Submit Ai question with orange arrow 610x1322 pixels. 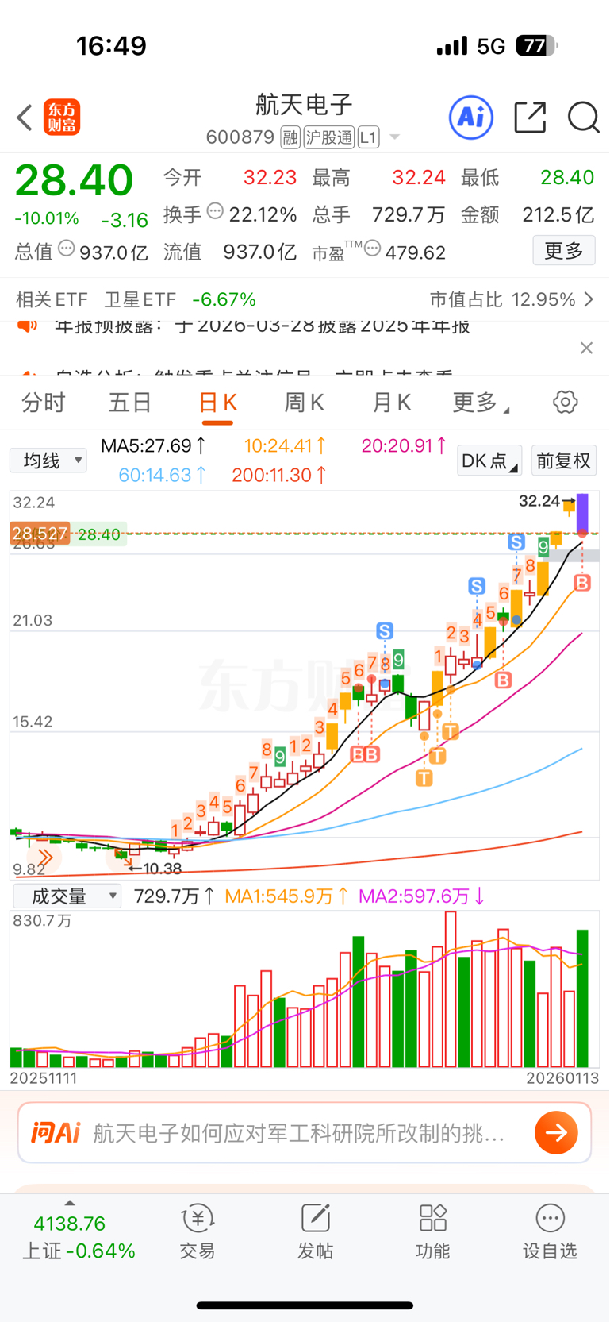point(556,1132)
